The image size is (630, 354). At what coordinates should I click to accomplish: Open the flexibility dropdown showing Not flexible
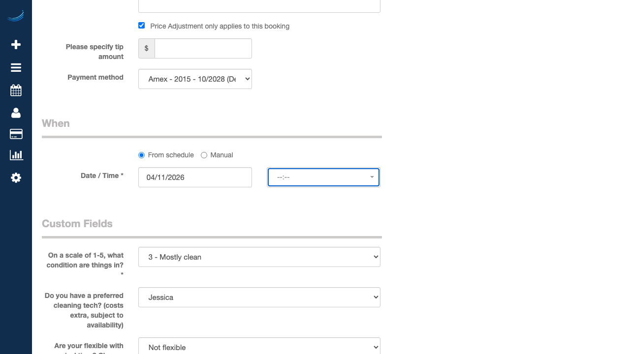point(259,347)
